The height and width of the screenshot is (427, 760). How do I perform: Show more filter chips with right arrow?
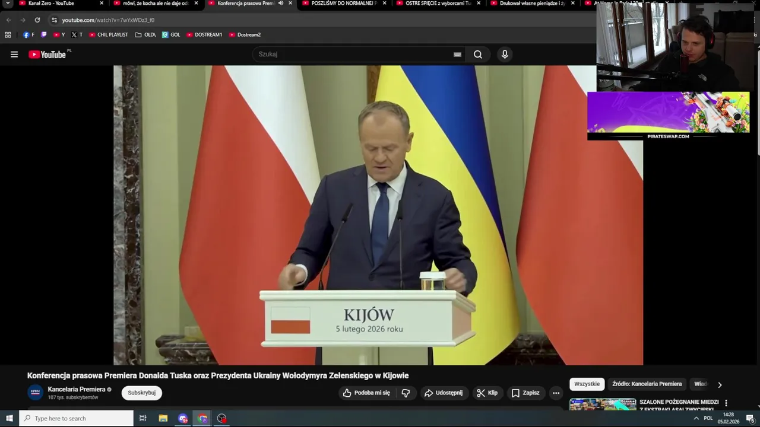[x=720, y=385]
